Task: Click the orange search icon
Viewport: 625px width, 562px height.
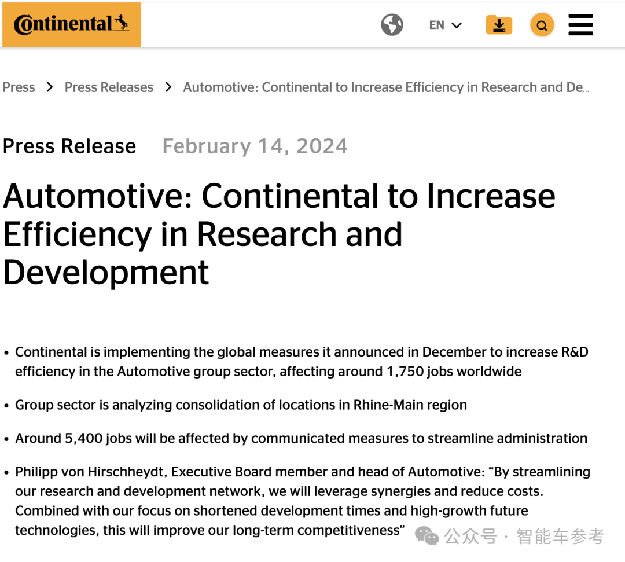Action: click(x=542, y=25)
